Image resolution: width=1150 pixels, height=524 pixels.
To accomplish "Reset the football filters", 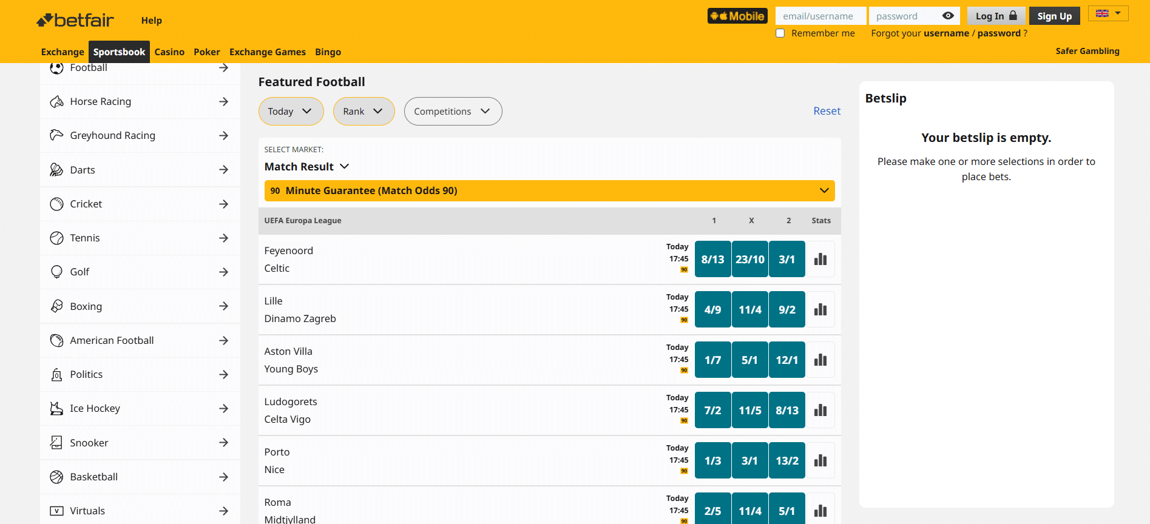I will coord(827,111).
